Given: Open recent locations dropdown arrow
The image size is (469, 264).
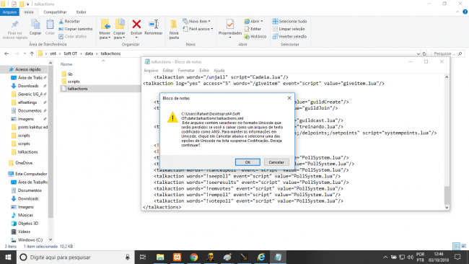Looking at the screenshot, I should pos(25,53).
